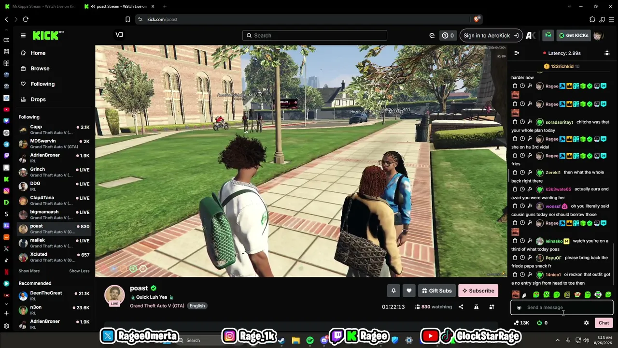The height and width of the screenshot is (348, 618).
Task: Open the green extension icon near Get KICKs
Action: pos(548,35)
